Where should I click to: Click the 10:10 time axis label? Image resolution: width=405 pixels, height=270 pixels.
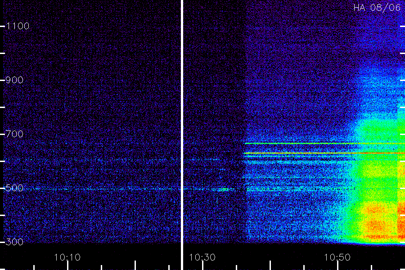(x=67, y=257)
